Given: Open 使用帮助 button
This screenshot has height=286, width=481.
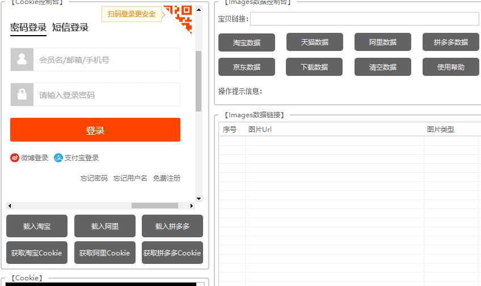Looking at the screenshot, I should (451, 67).
